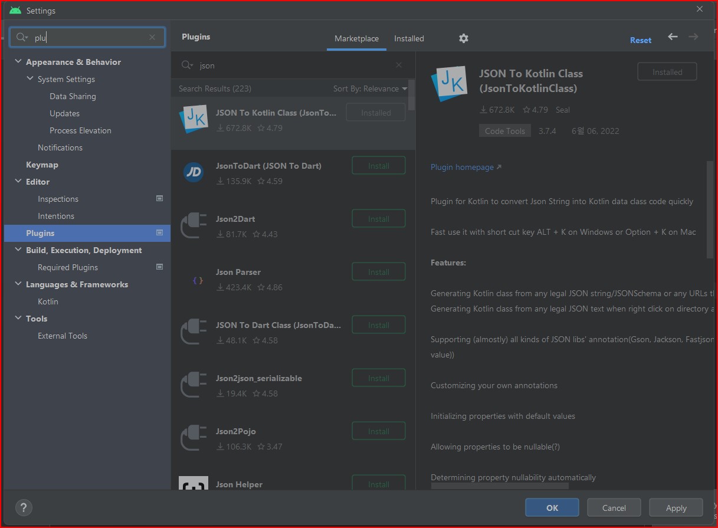Click the Installed button in JSON To Kotlin row
Viewport: 718px width, 528px height.
coord(376,113)
